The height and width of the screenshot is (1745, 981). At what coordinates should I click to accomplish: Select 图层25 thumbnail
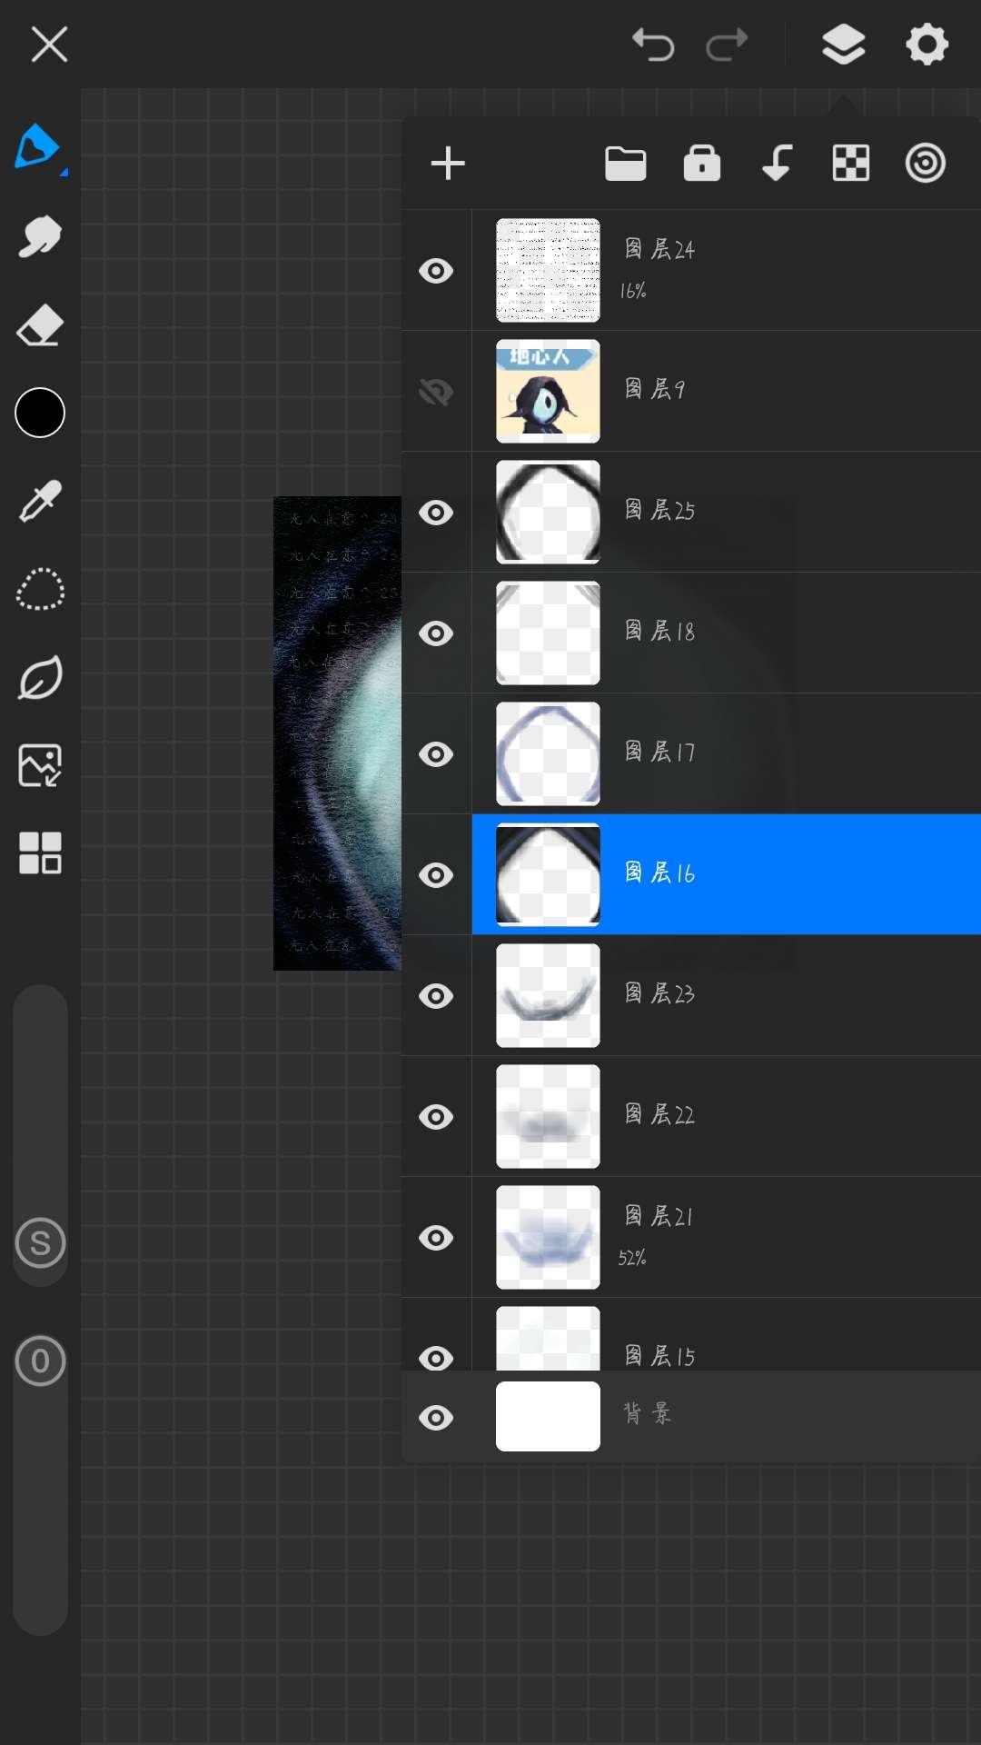click(x=548, y=512)
